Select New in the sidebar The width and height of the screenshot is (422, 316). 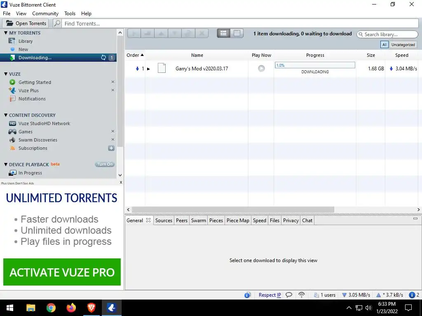coord(23,49)
